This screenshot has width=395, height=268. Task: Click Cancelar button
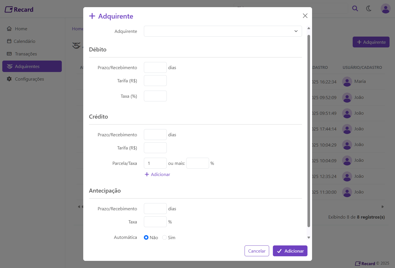click(257, 251)
